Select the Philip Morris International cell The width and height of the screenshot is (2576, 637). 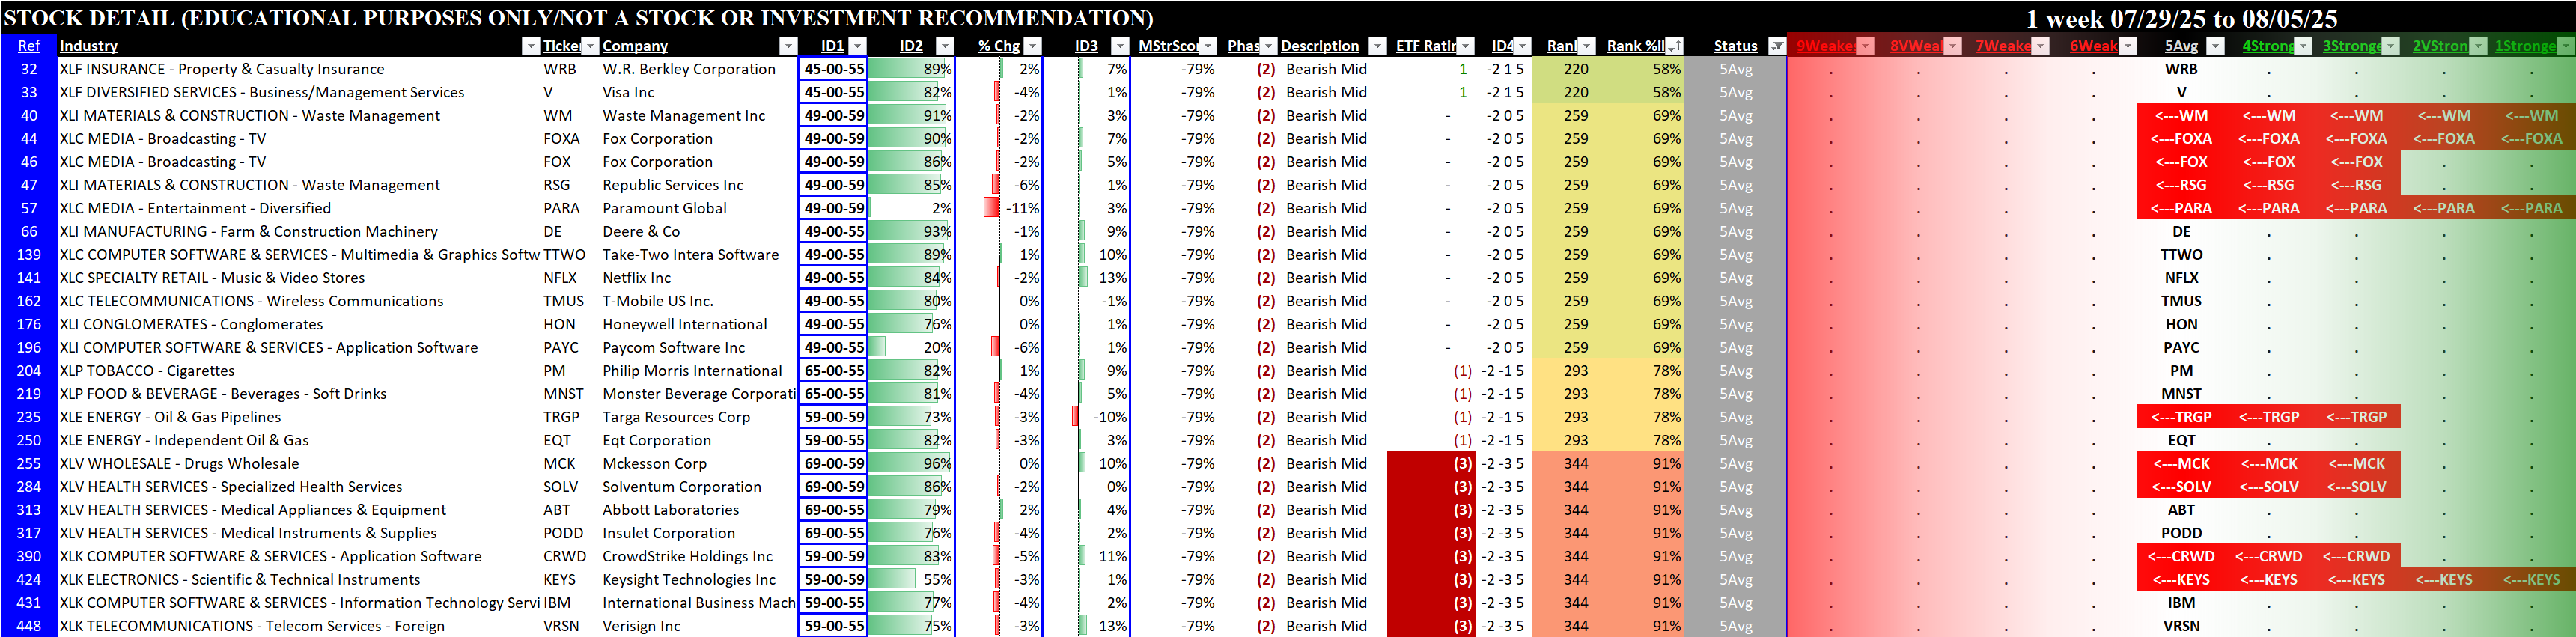[x=699, y=371]
